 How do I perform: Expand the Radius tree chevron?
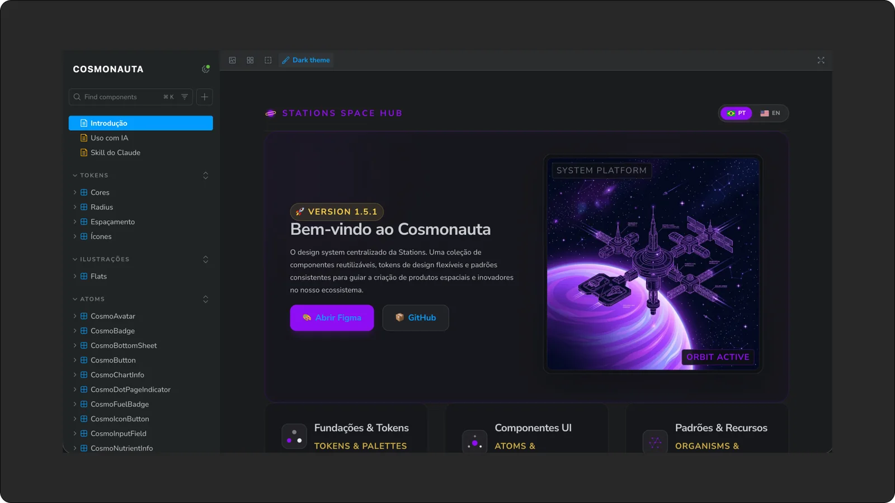click(75, 207)
